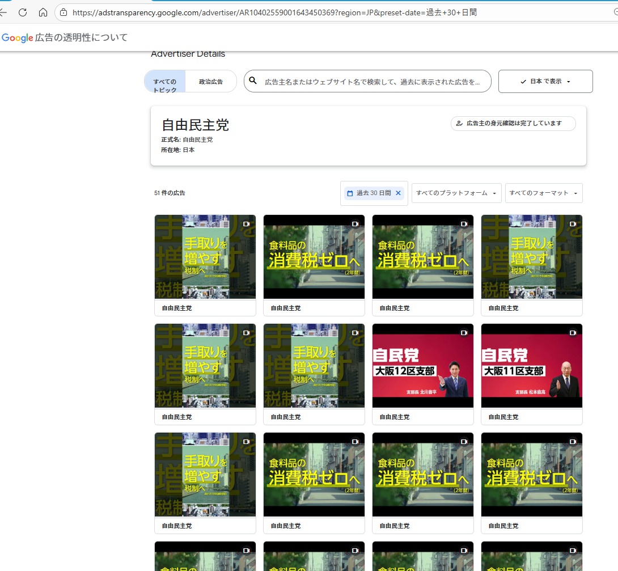Expand the すべてのフォーマット dropdown
This screenshot has width=618, height=571.
click(543, 193)
